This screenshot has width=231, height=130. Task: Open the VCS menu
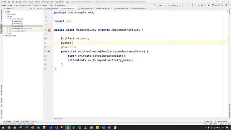coord(56,2)
